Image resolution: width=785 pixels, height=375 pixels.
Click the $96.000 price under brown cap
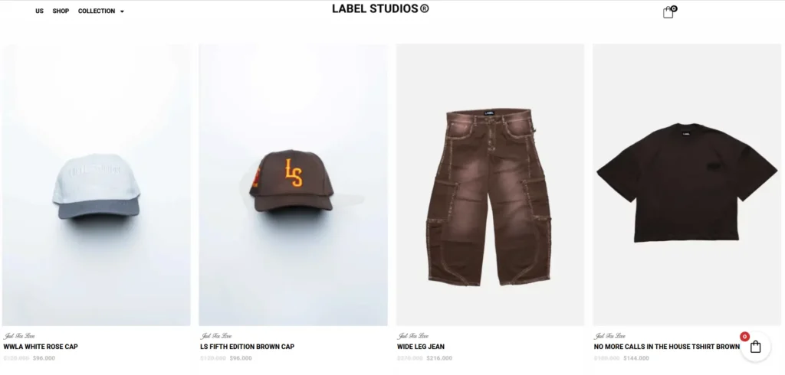(x=241, y=358)
